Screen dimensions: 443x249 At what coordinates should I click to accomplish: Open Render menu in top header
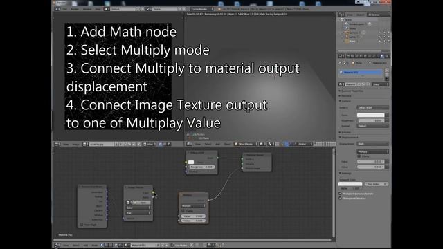pos(75,9)
